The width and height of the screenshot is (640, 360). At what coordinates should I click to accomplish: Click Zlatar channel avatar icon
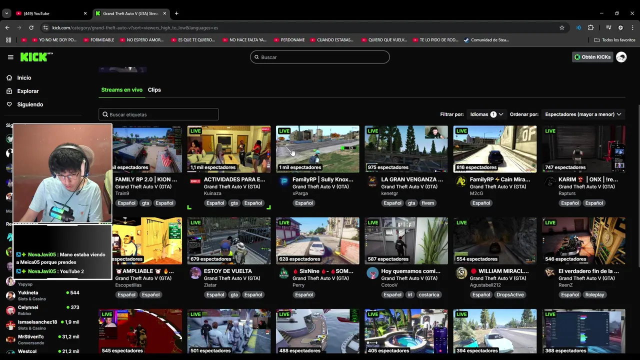195,273
